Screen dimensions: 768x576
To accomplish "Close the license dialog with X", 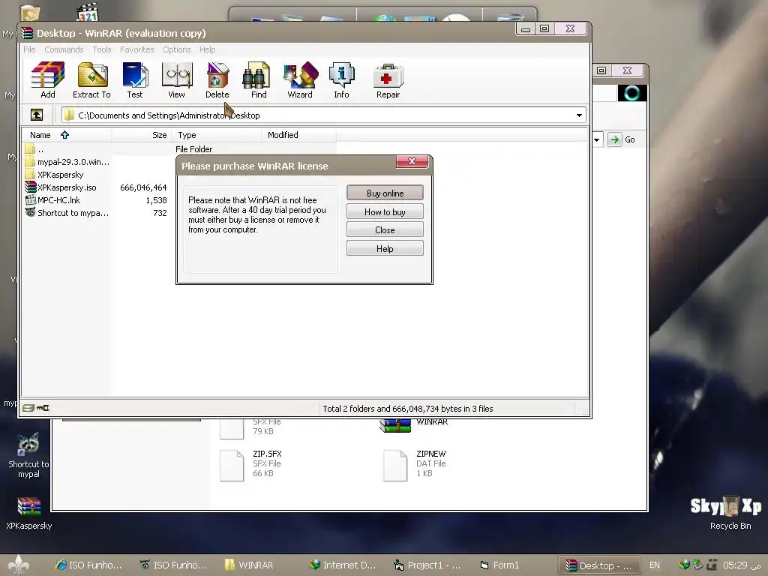I will 412,161.
